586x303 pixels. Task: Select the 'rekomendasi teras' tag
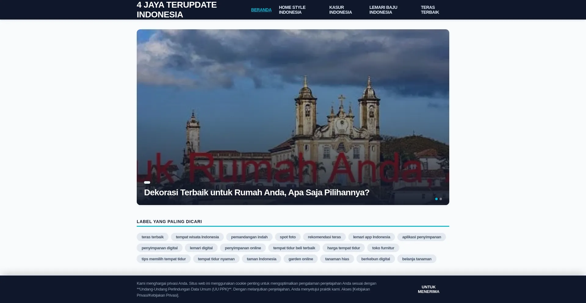[x=324, y=237]
